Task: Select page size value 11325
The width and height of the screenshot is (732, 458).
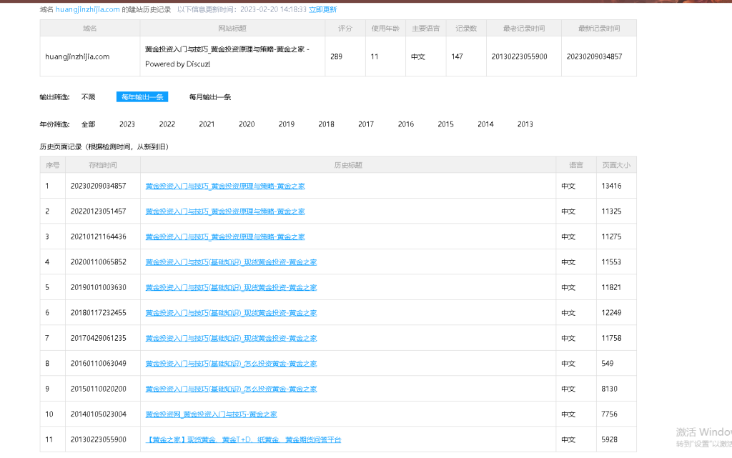Action: [x=612, y=211]
